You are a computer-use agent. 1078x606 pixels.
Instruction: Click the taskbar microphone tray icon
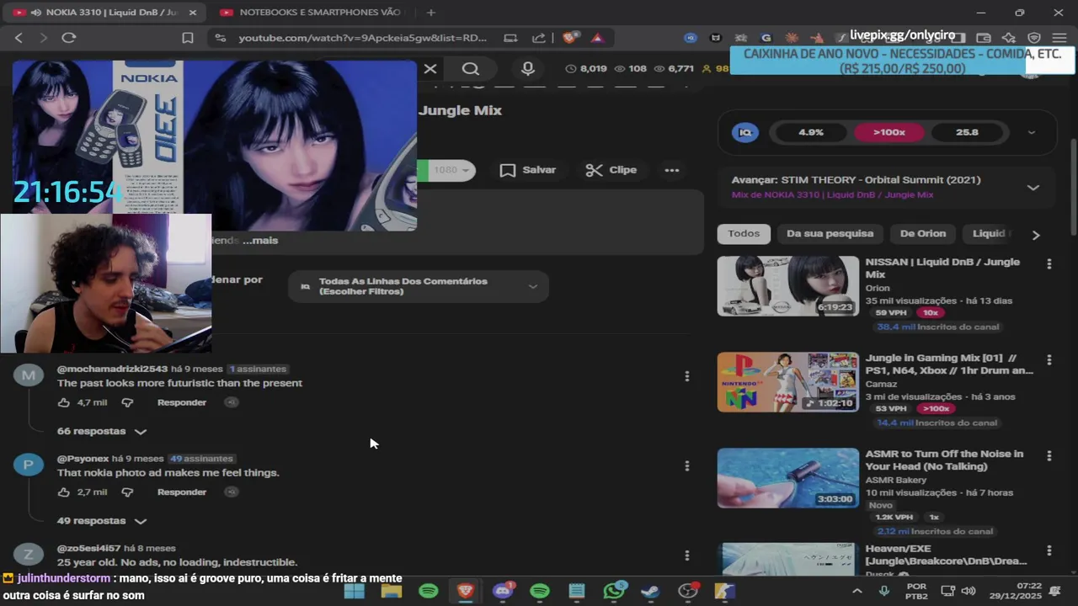pyautogui.click(x=883, y=591)
